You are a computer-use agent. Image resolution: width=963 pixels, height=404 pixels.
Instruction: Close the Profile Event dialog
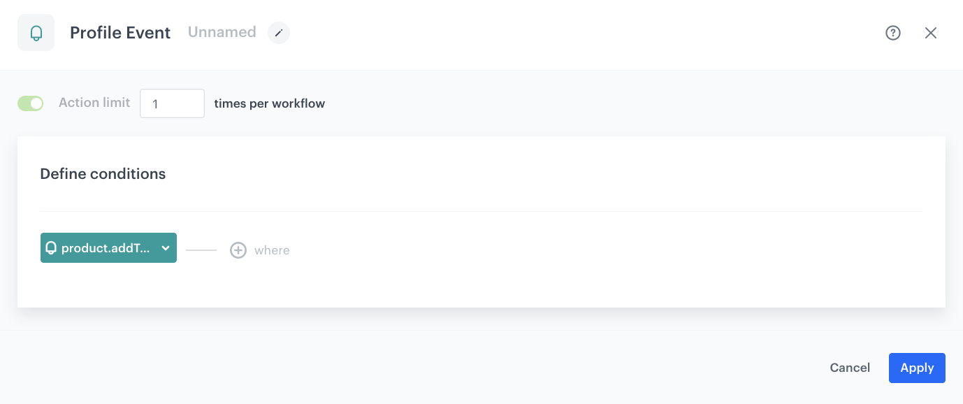pos(931,33)
